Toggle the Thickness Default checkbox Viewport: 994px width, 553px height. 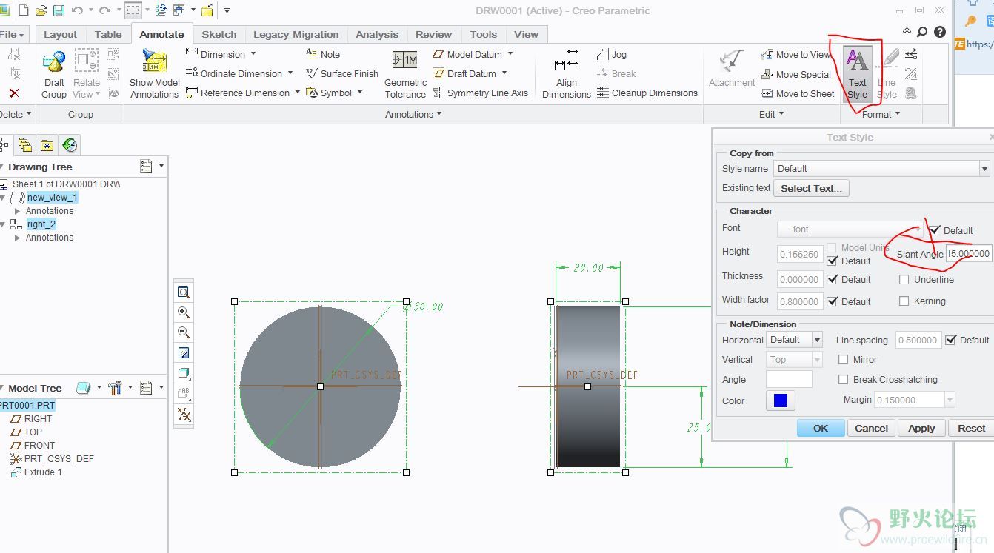[833, 279]
